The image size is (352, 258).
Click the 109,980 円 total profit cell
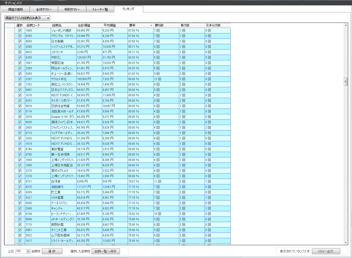89,79
